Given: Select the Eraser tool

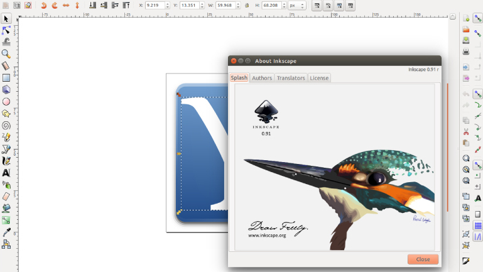Looking at the screenshot, I should tap(6, 197).
